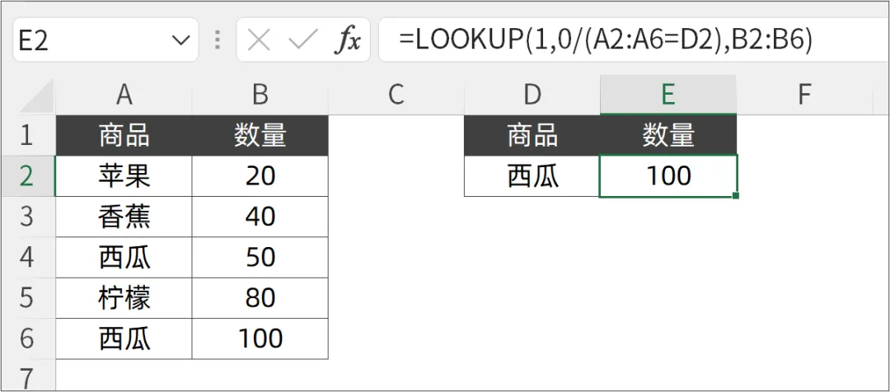Open the Name Box dropdown arrow
Screen dimensions: 890x392
pos(180,40)
